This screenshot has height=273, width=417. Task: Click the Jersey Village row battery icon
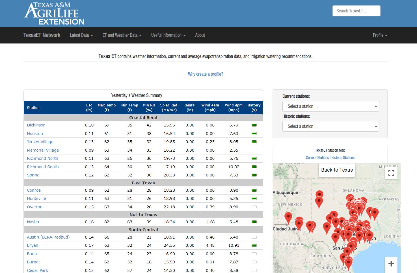point(254,142)
